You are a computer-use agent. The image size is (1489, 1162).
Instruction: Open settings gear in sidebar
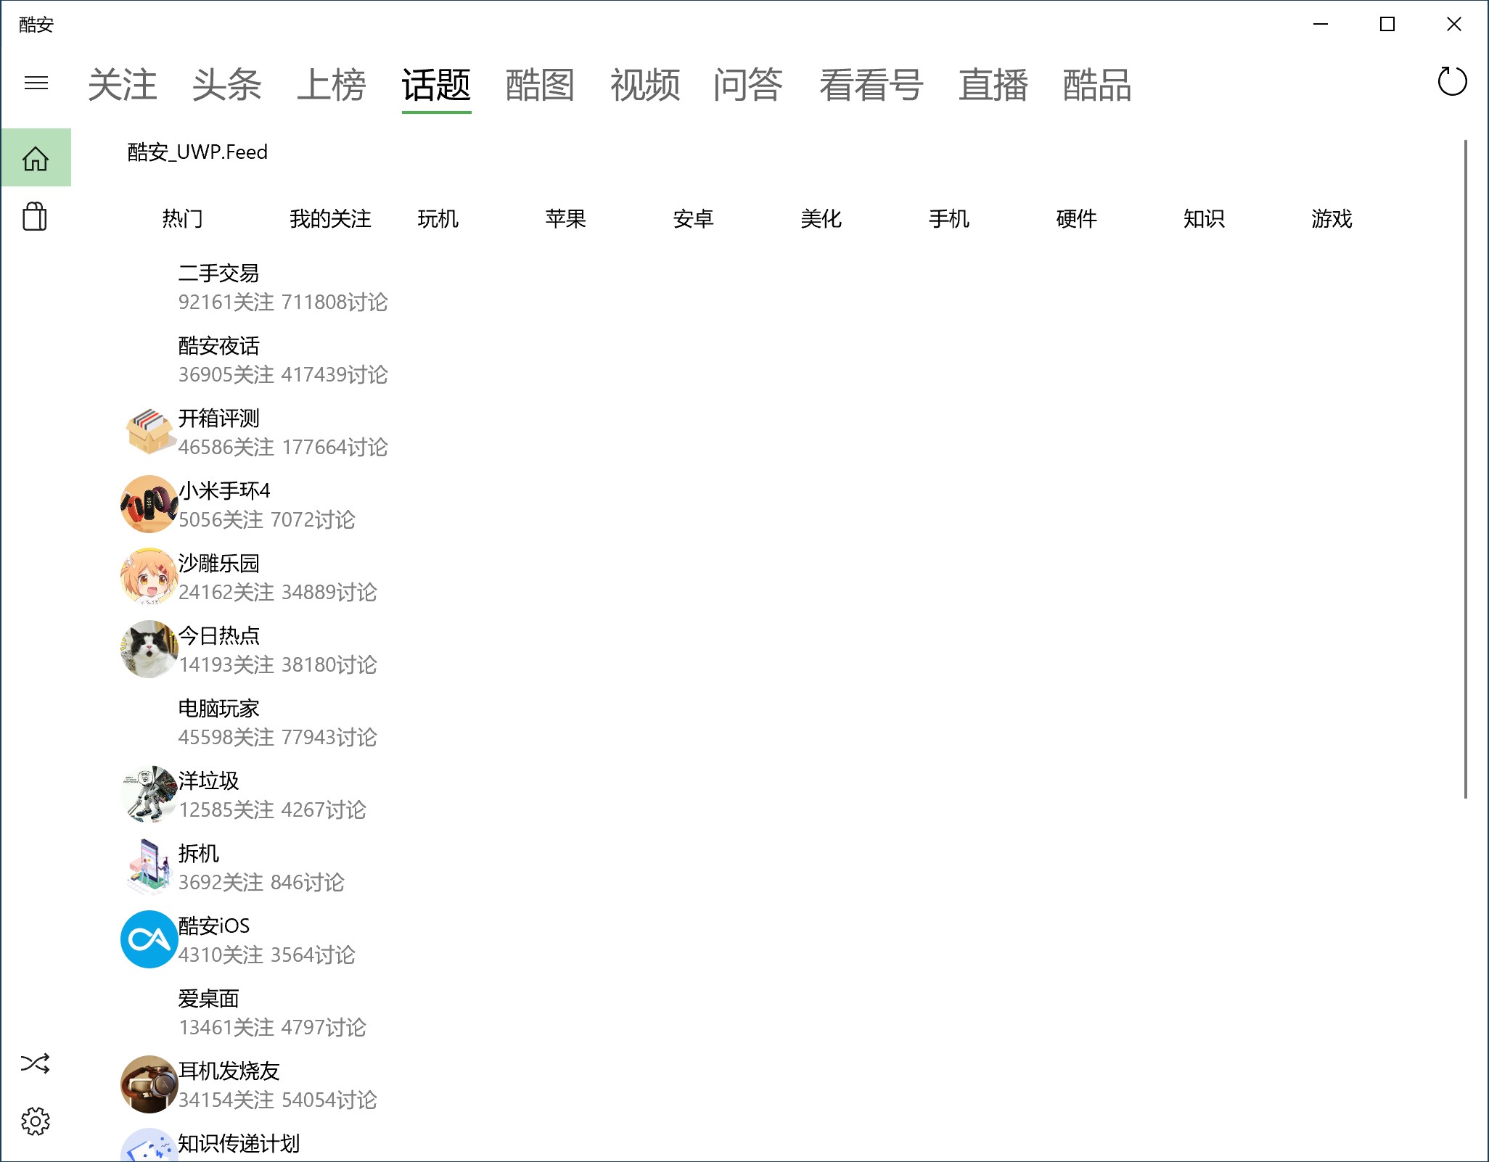(x=35, y=1121)
